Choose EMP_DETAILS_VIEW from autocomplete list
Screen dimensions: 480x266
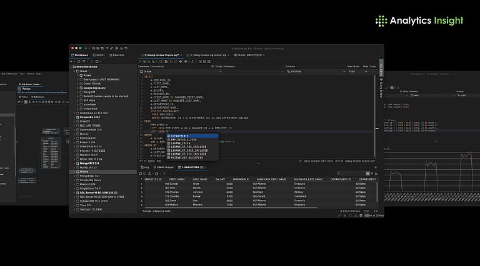pyautogui.click(x=192, y=140)
